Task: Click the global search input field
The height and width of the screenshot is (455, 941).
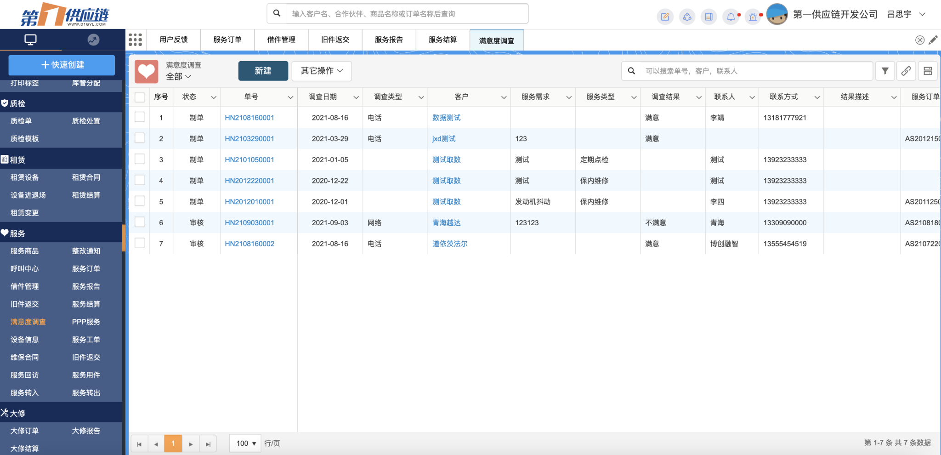Action: click(x=407, y=14)
